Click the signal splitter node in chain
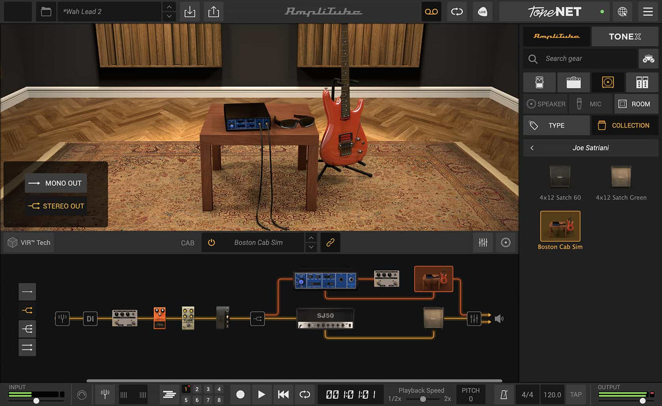Image resolution: width=662 pixels, height=406 pixels. click(258, 318)
